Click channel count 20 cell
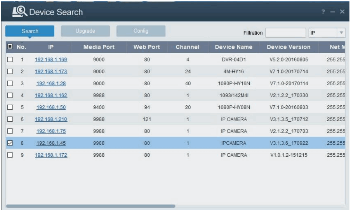Screen dimensions: 351x212 (x=188, y=107)
